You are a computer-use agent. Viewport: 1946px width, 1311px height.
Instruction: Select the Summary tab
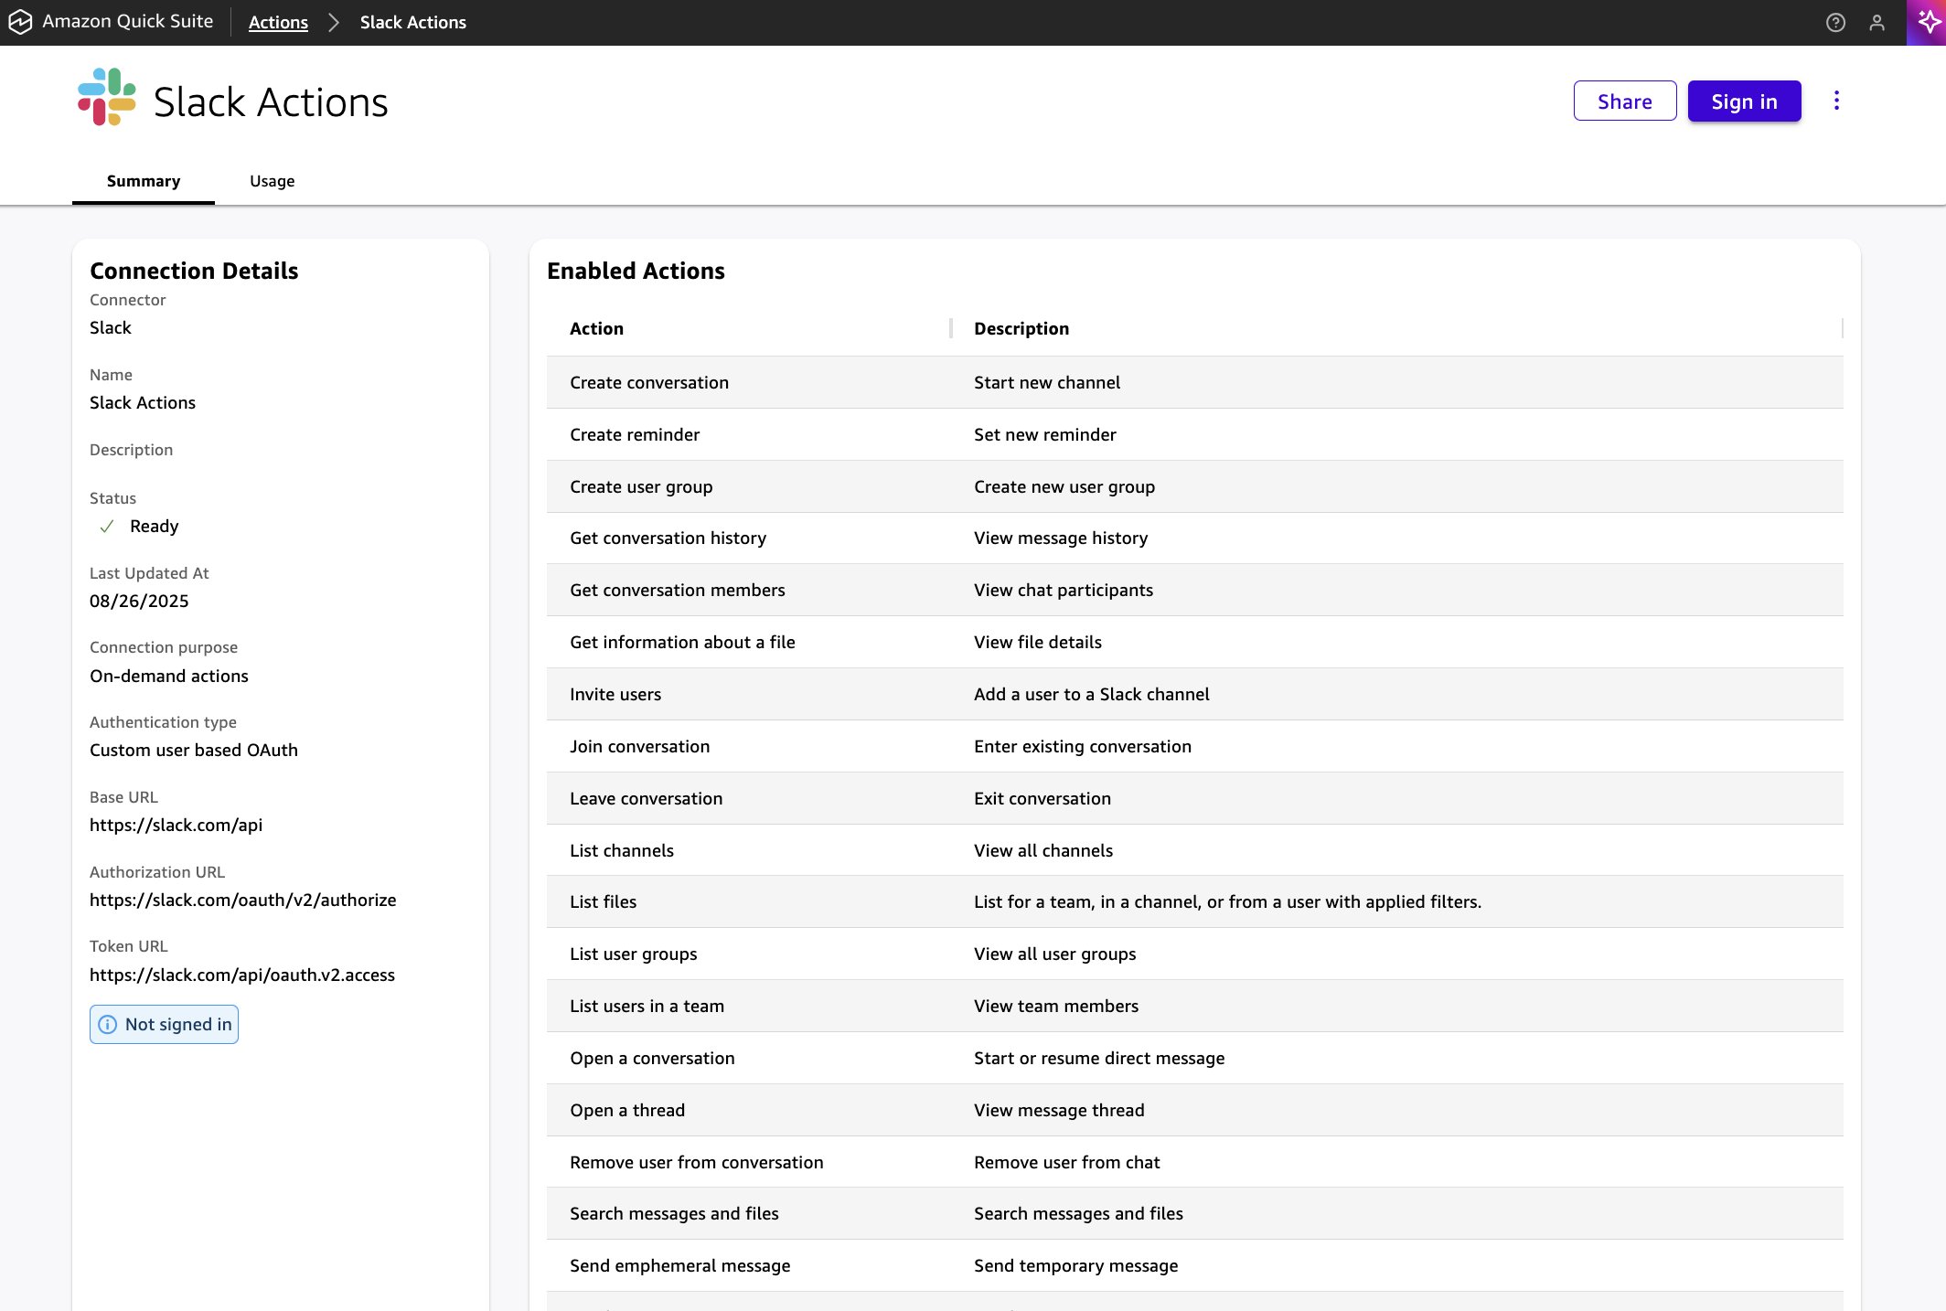click(144, 181)
